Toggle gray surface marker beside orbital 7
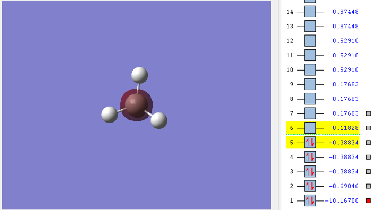This screenshot has height=210, width=374. 368,113
